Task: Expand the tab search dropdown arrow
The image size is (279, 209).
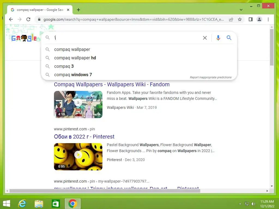Action: [x=241, y=10]
